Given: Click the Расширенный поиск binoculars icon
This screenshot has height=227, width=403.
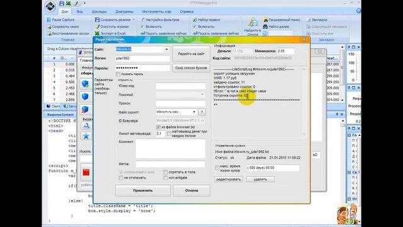Looking at the screenshot, I should coord(265,20).
